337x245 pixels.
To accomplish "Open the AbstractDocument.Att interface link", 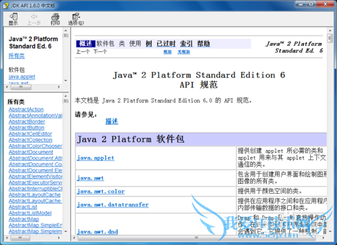I will [x=35, y=158].
